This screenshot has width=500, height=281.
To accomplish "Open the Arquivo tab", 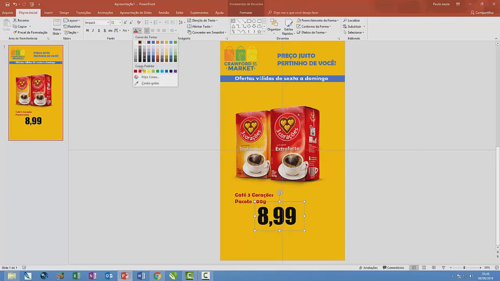I will tap(7, 12).
